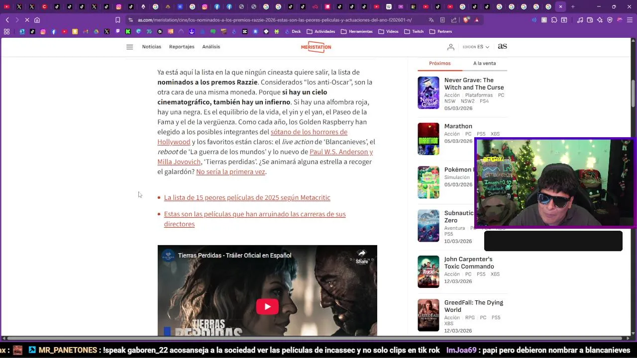This screenshot has width=637, height=358.
Task: Open the Marathon game entry
Action: coord(458,126)
